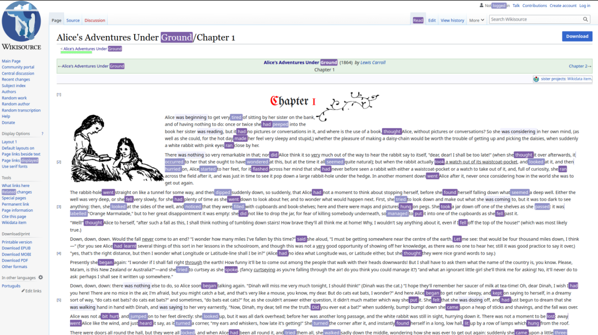
Task: Click Download EPUB link
Action: coord(16,248)
